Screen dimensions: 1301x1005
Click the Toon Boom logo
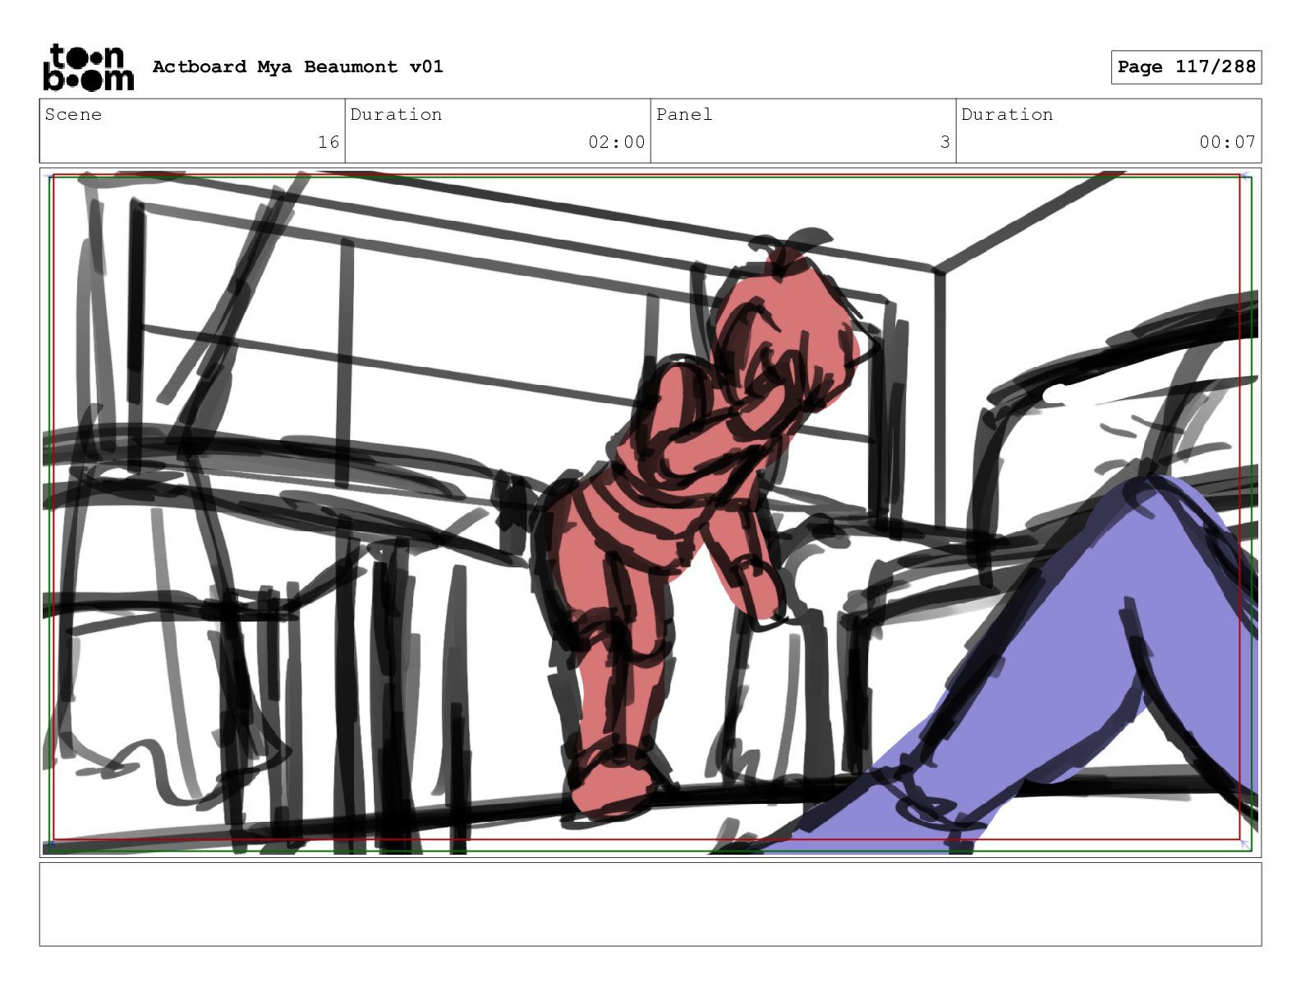click(88, 67)
